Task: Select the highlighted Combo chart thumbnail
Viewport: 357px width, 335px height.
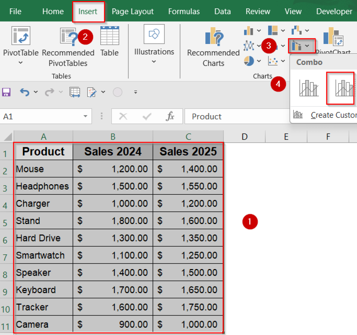Action: tap(340, 88)
